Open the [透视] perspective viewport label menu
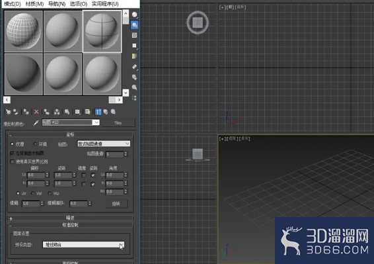374x264 pixels. [232, 138]
